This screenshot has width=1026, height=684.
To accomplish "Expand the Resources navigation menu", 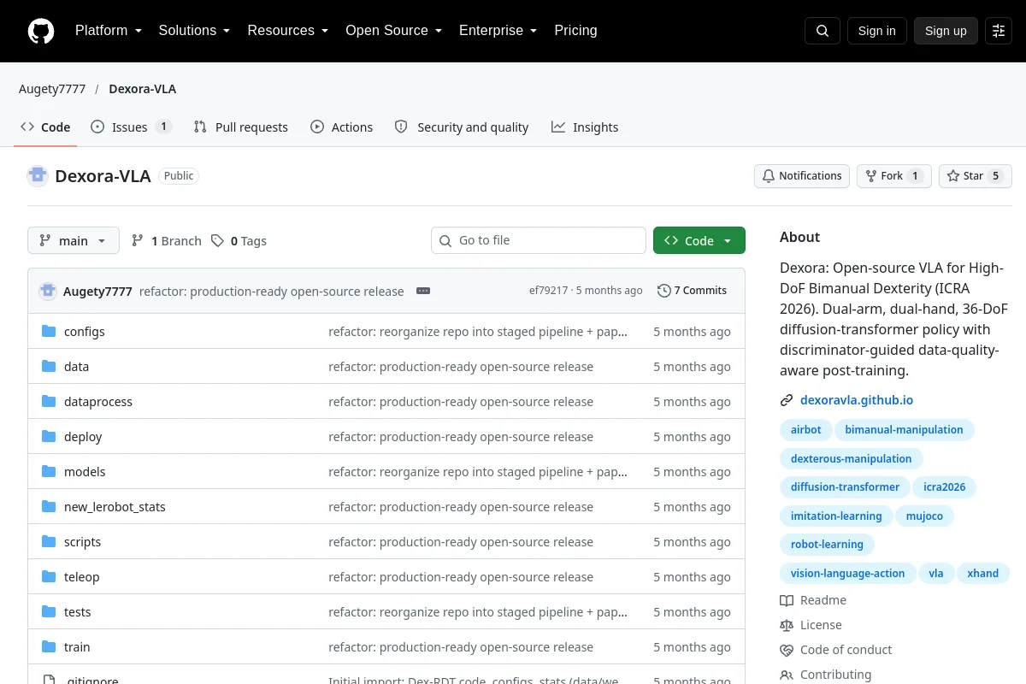I will [x=287, y=31].
